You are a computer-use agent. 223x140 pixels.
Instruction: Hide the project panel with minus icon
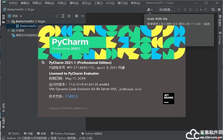pyautogui.click(x=83, y=16)
